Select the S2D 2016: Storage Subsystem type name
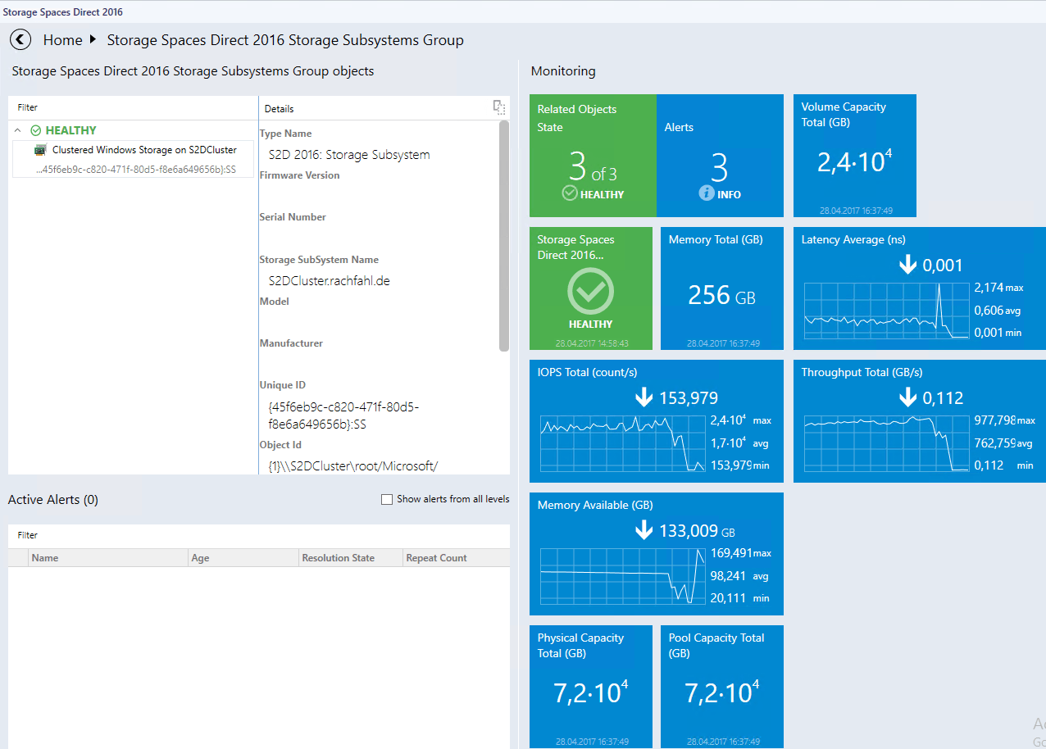The height and width of the screenshot is (749, 1046). point(349,155)
